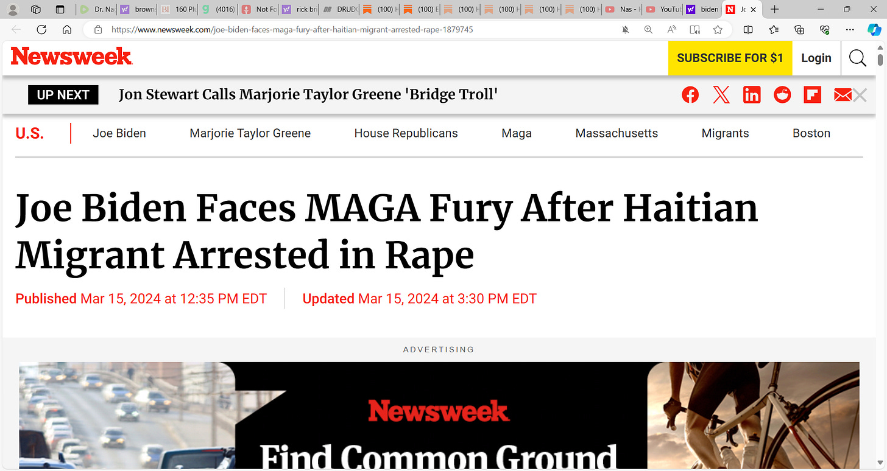This screenshot has height=471, width=887.
Task: Open the Newsweek search magnifier
Action: point(858,58)
